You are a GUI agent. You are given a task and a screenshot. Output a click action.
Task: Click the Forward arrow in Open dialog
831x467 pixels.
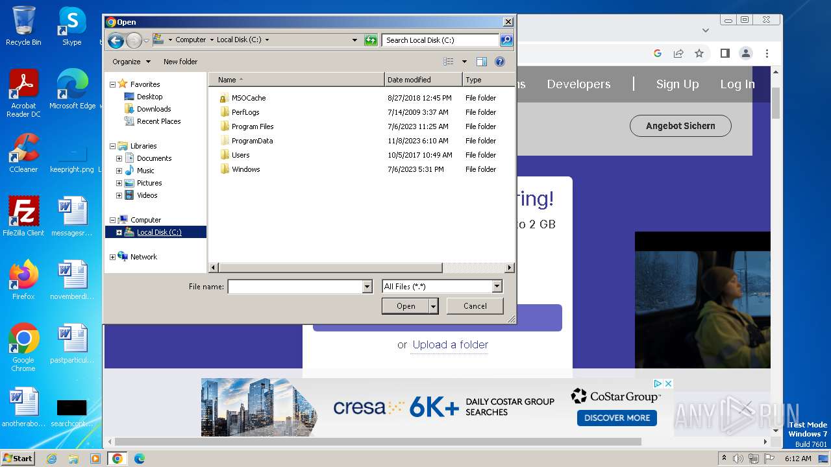click(x=134, y=40)
